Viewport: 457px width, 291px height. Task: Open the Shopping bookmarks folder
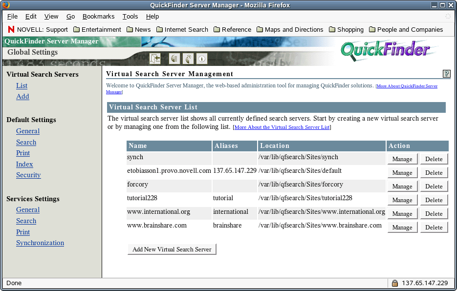[346, 29]
